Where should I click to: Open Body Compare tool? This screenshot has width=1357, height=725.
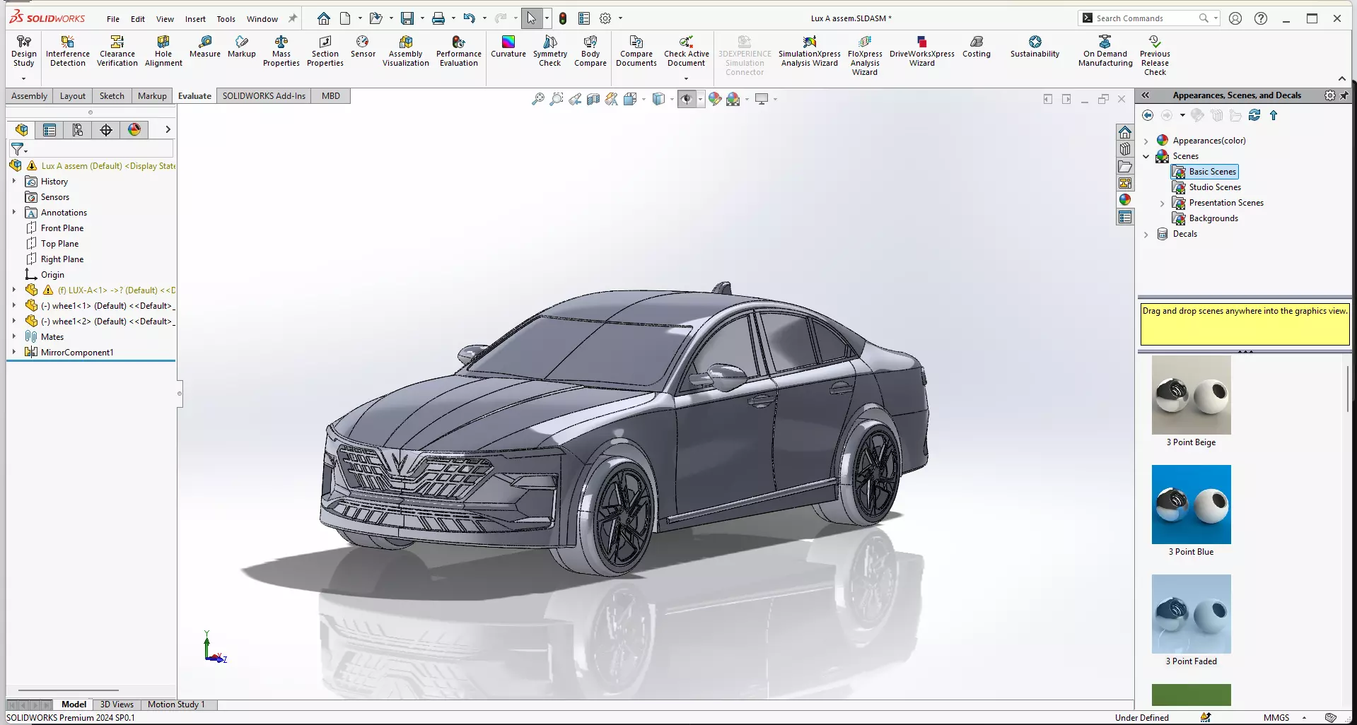(590, 52)
